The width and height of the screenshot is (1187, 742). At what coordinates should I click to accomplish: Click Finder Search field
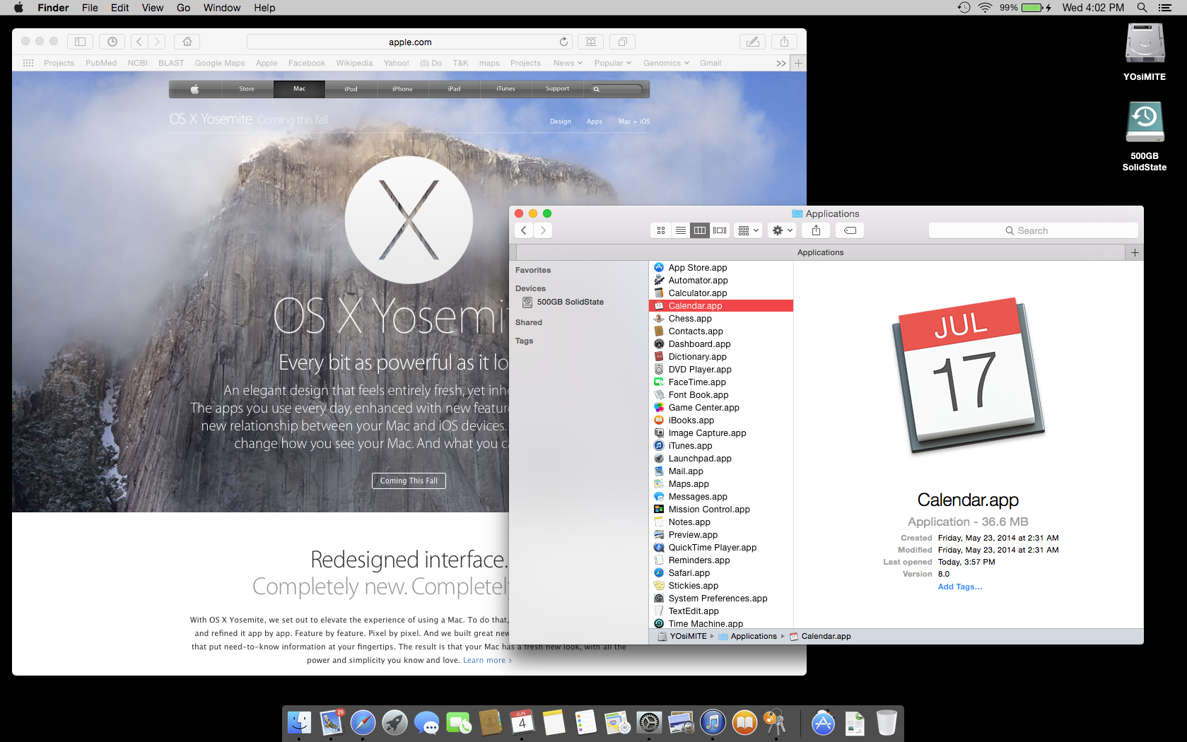[x=1033, y=230]
